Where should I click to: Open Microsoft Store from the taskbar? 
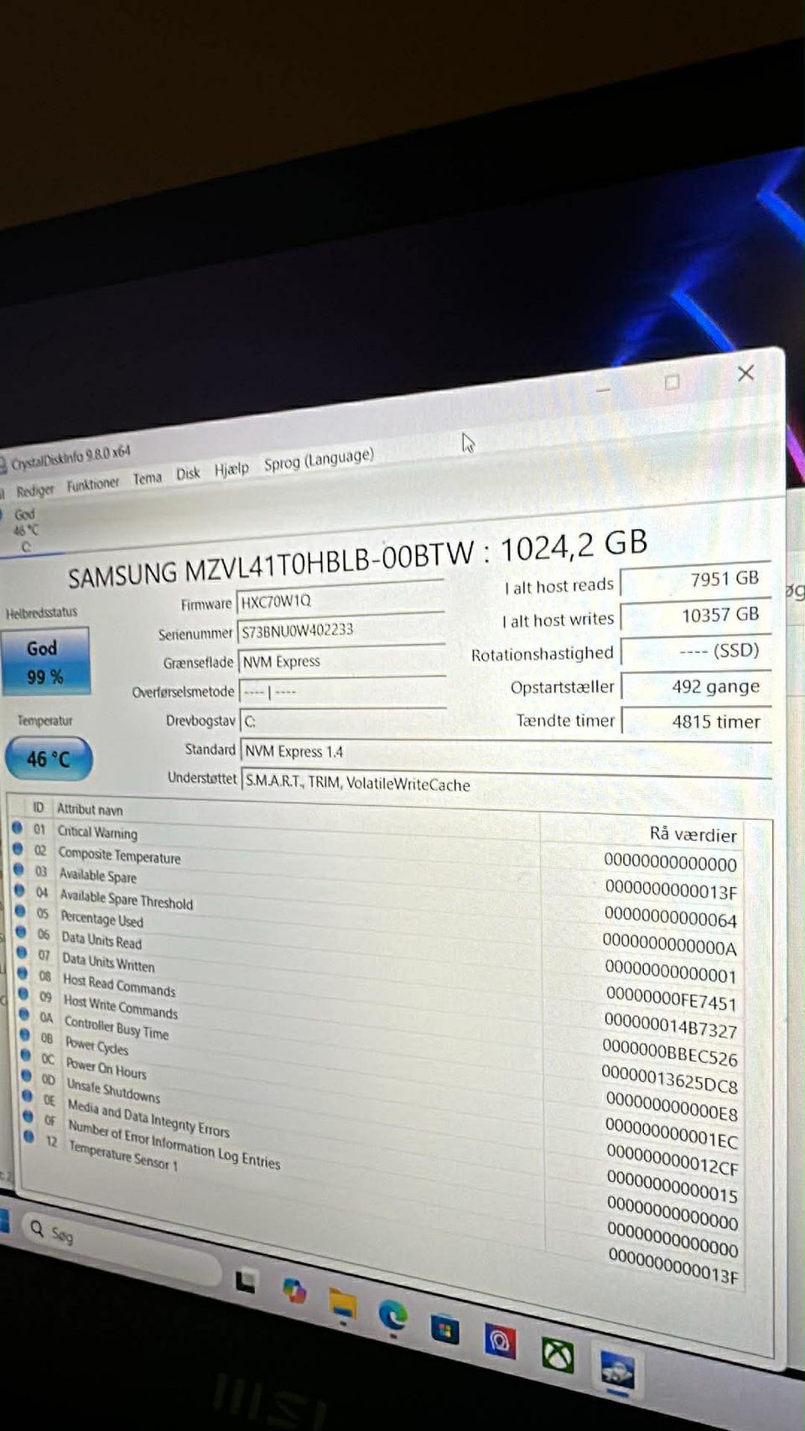point(444,1330)
